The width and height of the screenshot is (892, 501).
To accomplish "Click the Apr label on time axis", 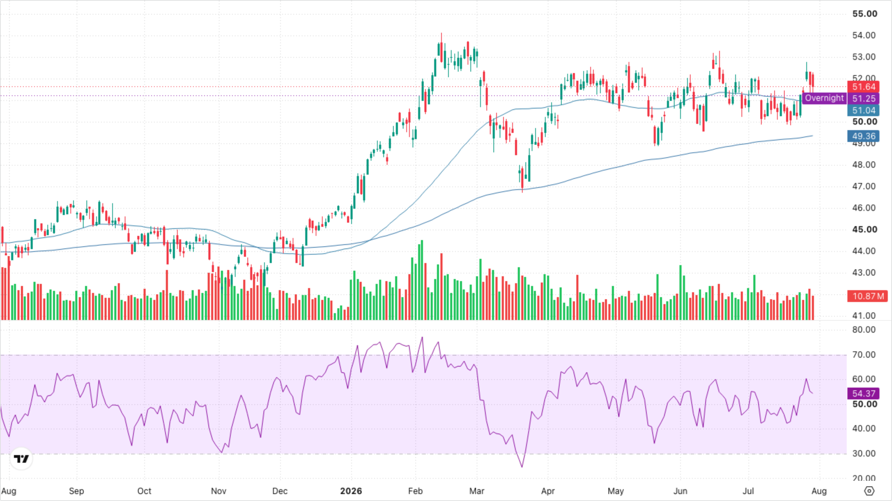I will [548, 491].
